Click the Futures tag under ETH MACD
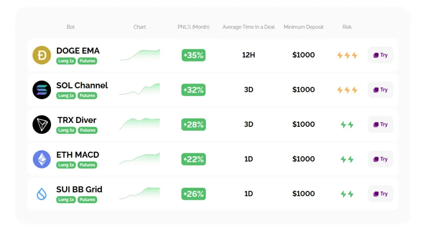425x234 pixels. pos(88,165)
